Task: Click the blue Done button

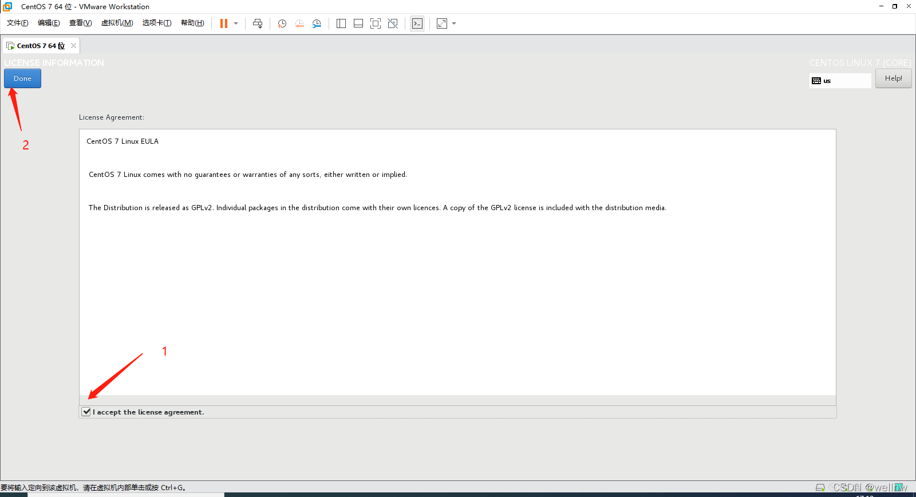Action: coord(22,78)
